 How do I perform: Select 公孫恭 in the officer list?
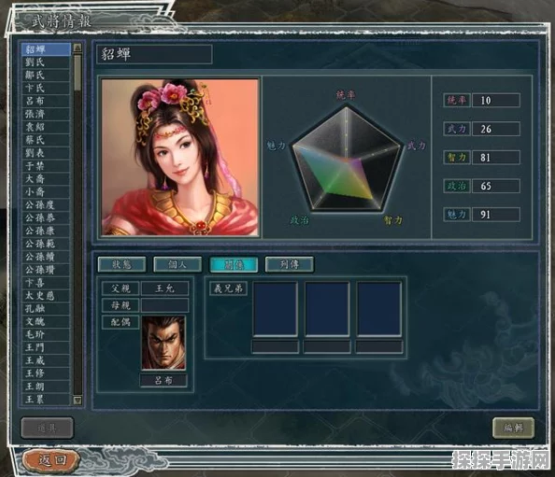(46, 217)
